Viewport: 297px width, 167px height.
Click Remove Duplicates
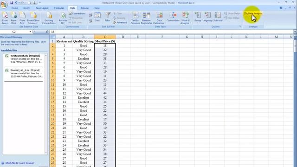pos(147,18)
